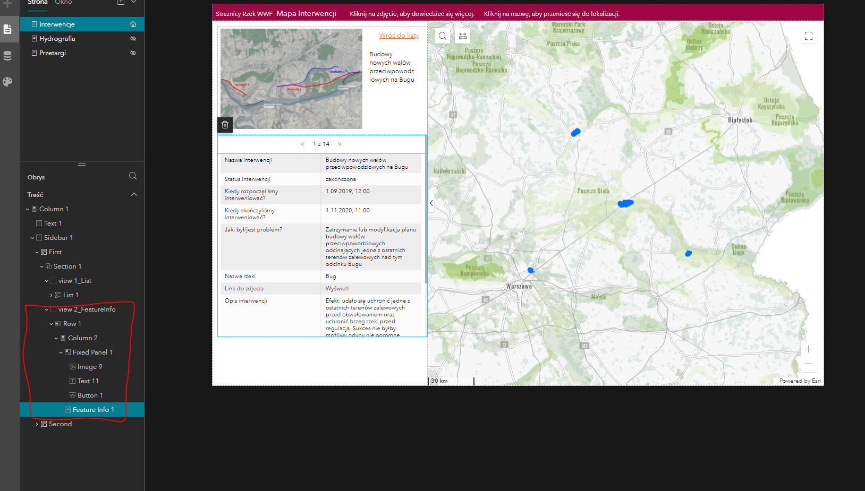This screenshot has width=865, height=491.
Task: Collapse the Section 1 tree node
Action: 42,266
